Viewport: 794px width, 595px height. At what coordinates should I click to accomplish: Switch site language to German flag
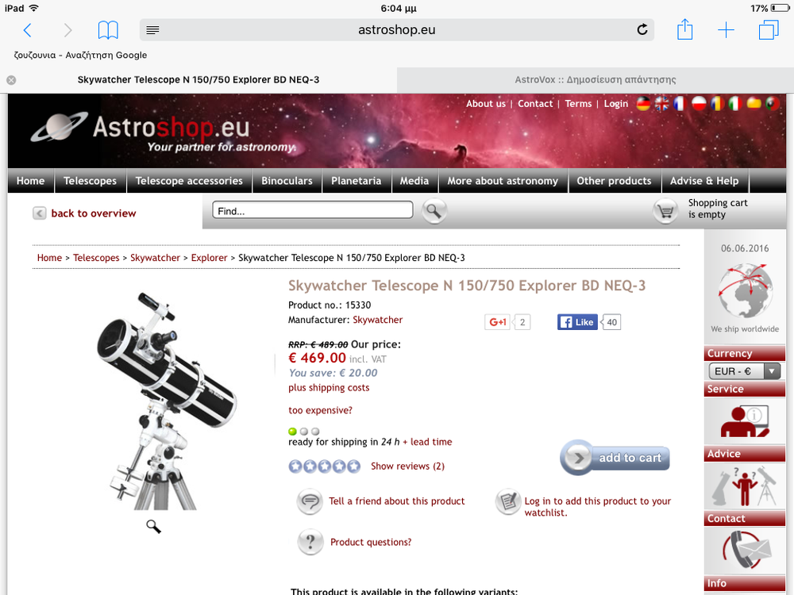(x=643, y=104)
